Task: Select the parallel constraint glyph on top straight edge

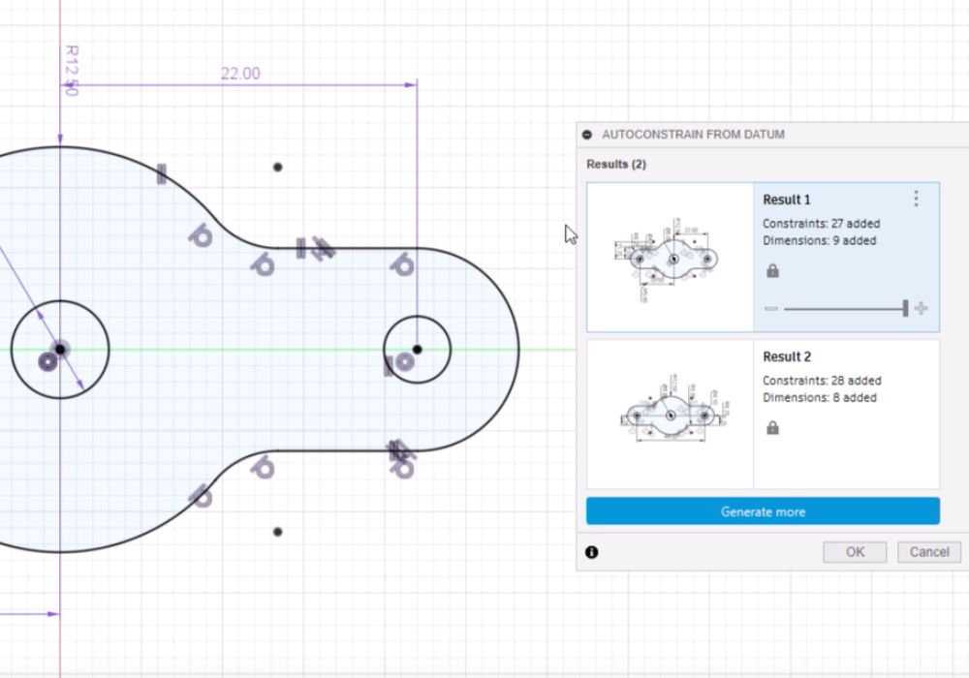Action: 324,248
